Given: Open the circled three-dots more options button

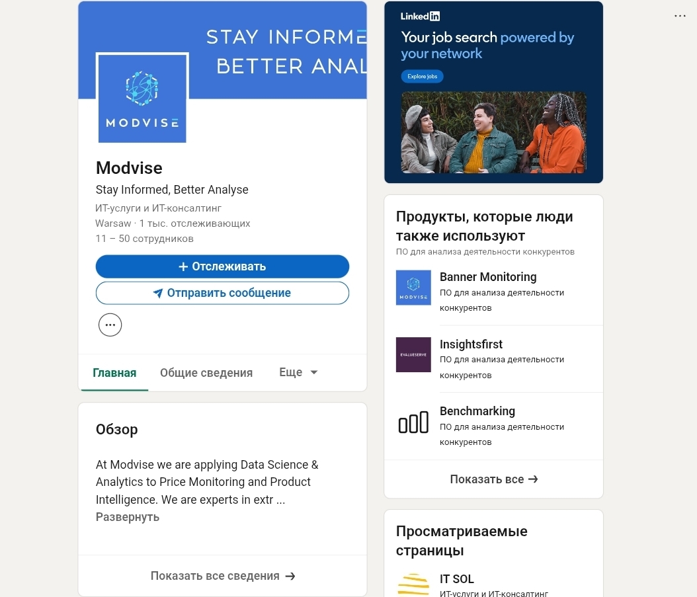Looking at the screenshot, I should coord(110,325).
